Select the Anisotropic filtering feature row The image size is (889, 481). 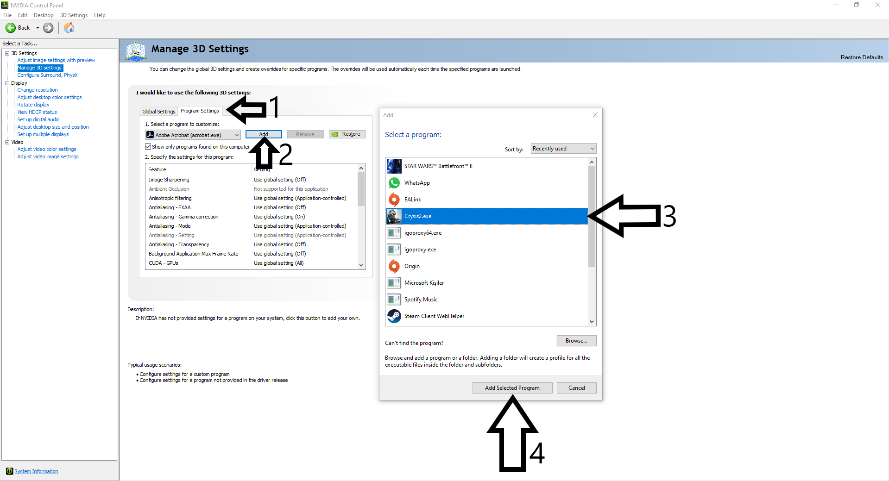252,198
